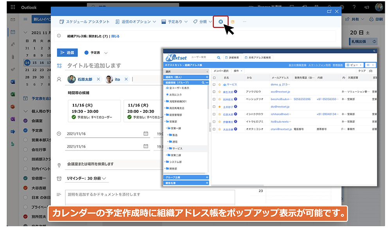The image size is (391, 228).
Task: Open end date calendar picker icon
Action: [x=146, y=146]
